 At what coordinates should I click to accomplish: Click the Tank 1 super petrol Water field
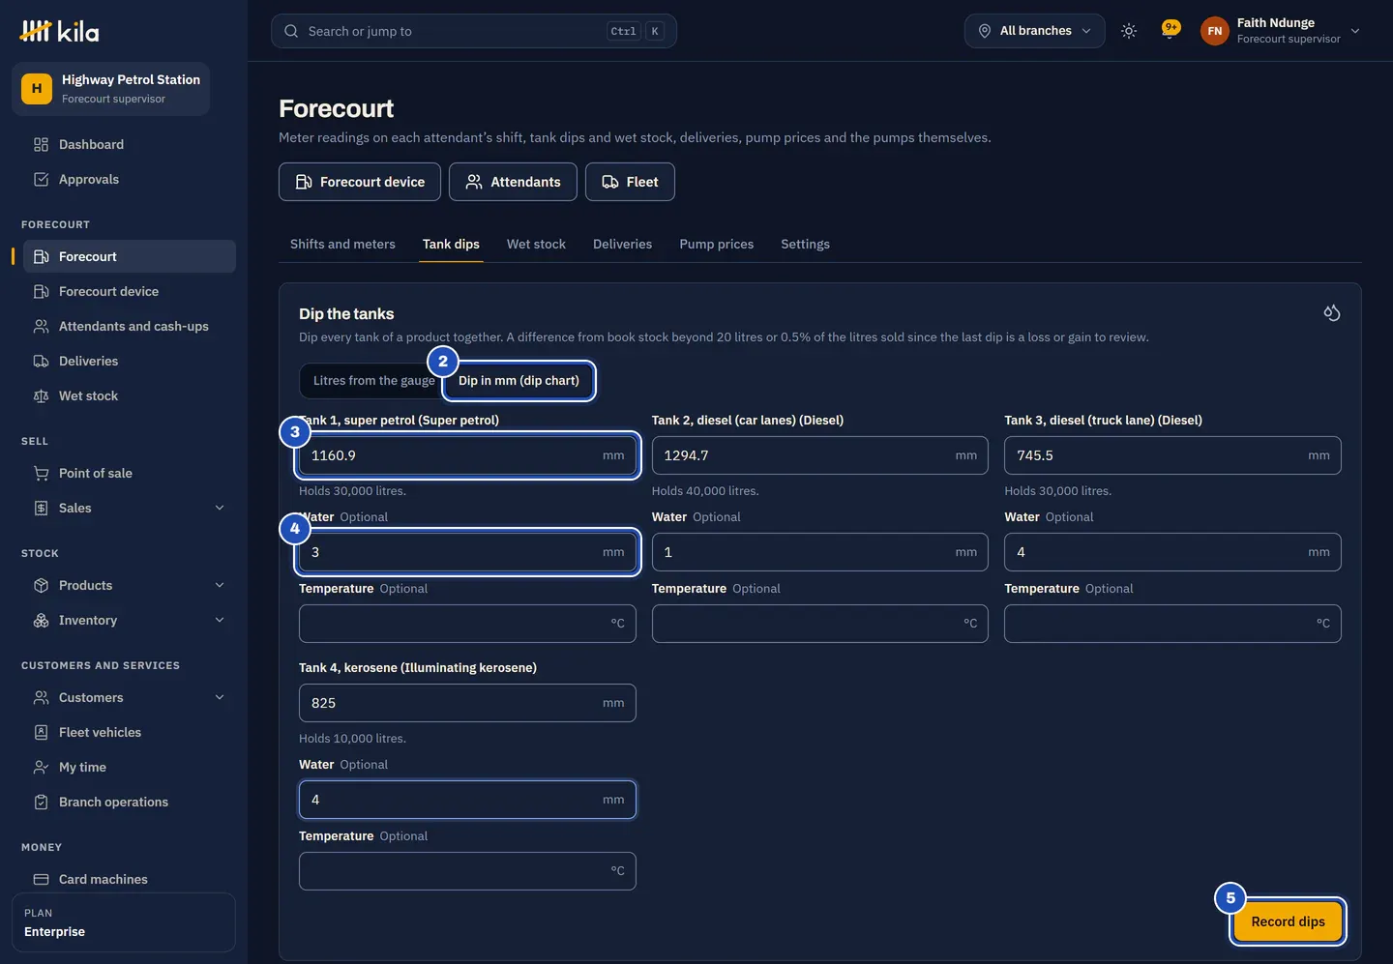pyautogui.click(x=467, y=552)
